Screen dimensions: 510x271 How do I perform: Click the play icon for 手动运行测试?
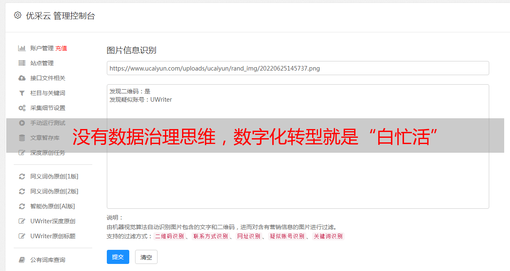[22, 123]
